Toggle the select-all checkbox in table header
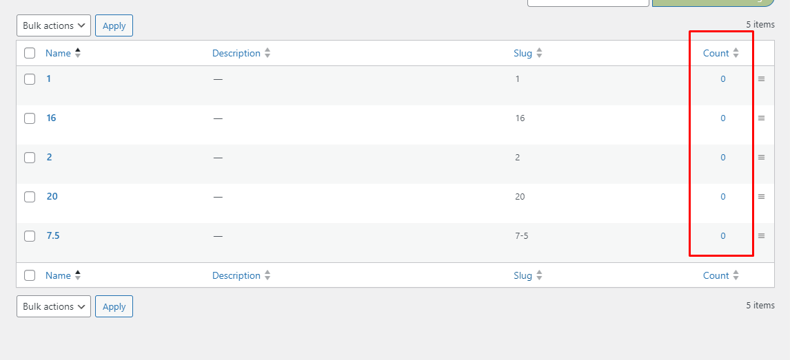 click(30, 53)
